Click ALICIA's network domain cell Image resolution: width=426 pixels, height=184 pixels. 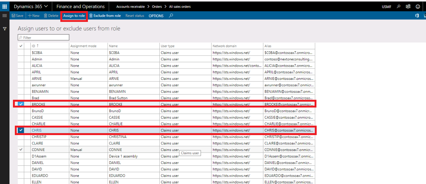pyautogui.click(x=237, y=66)
